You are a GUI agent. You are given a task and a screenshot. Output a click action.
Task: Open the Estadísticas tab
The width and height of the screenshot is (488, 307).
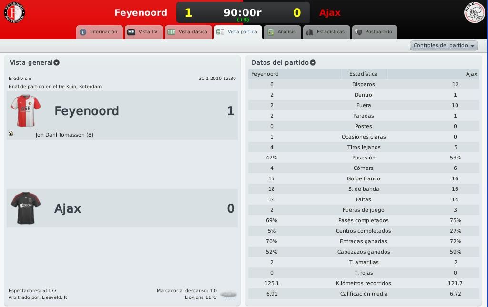[326, 32]
